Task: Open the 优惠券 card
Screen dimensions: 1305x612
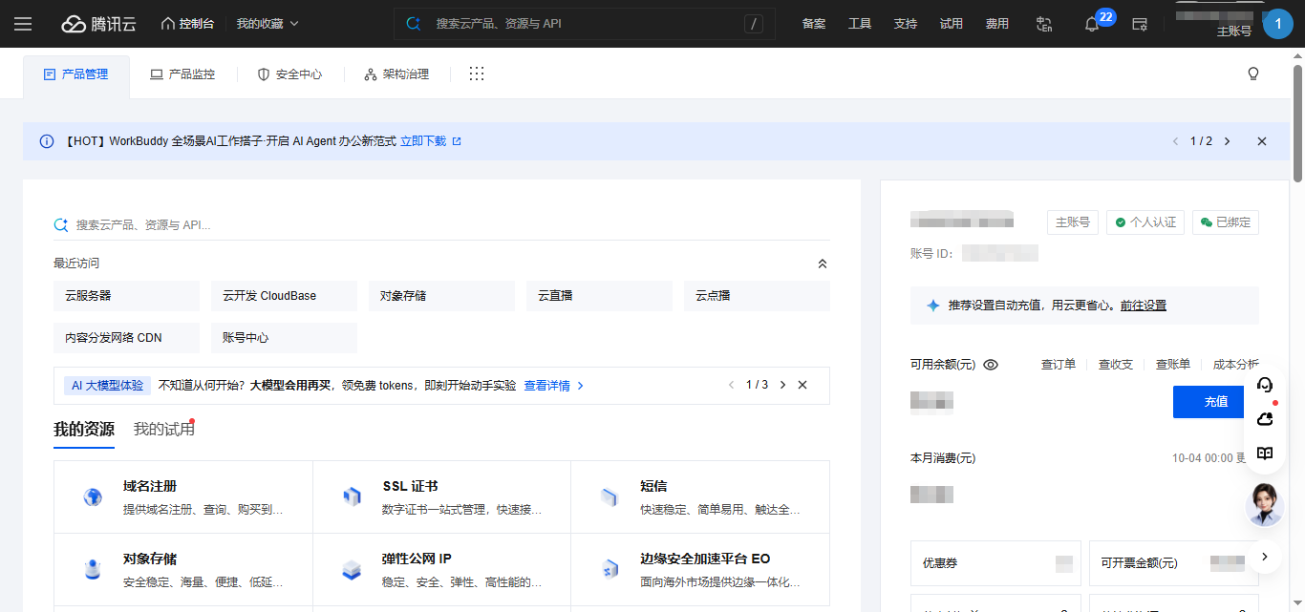Action: point(995,563)
